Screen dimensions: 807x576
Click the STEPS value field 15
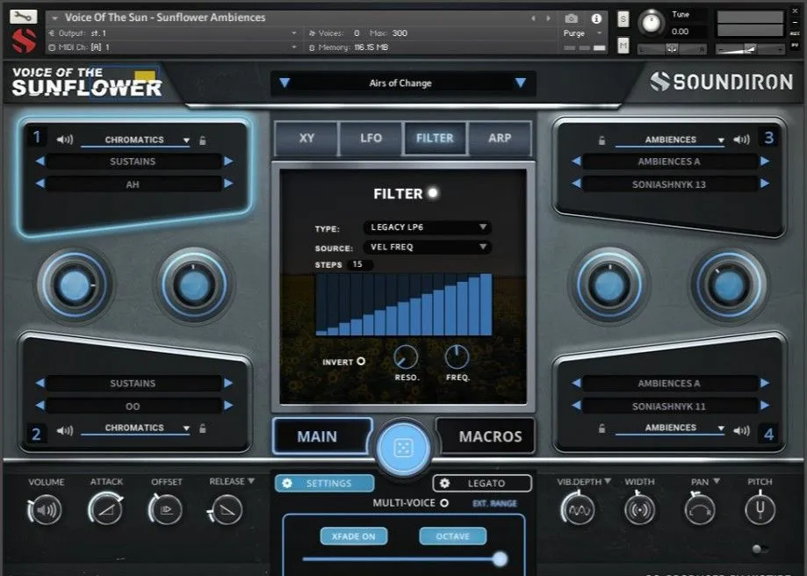pyautogui.click(x=360, y=264)
